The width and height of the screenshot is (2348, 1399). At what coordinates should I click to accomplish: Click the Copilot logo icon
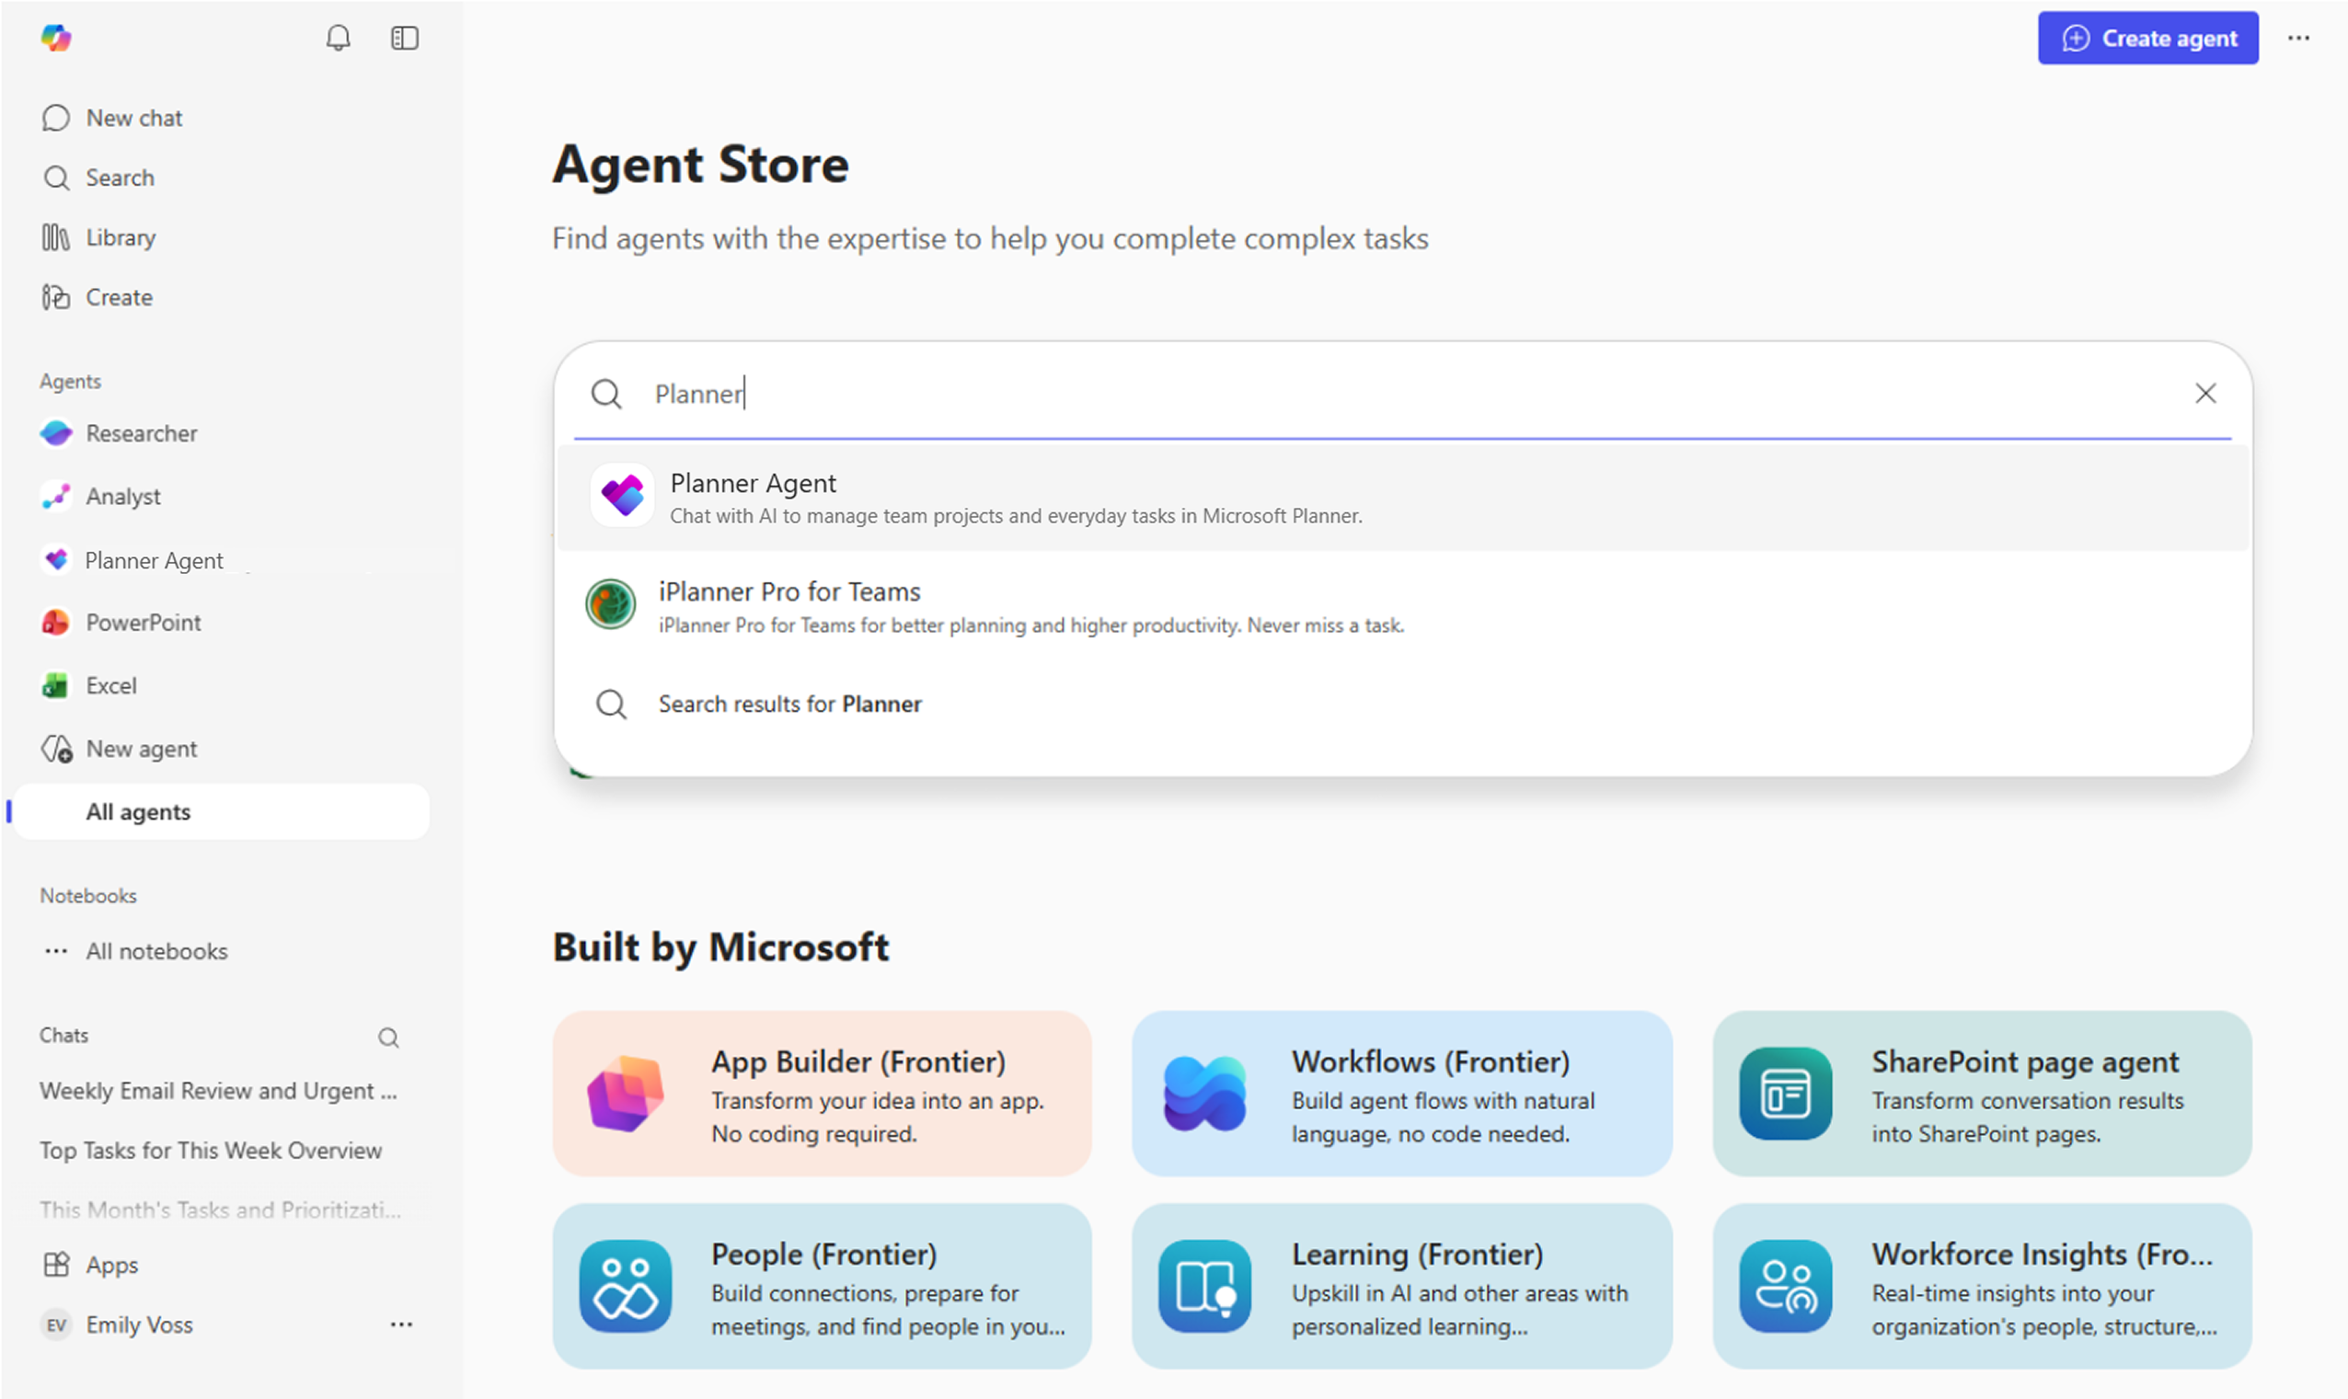56,38
